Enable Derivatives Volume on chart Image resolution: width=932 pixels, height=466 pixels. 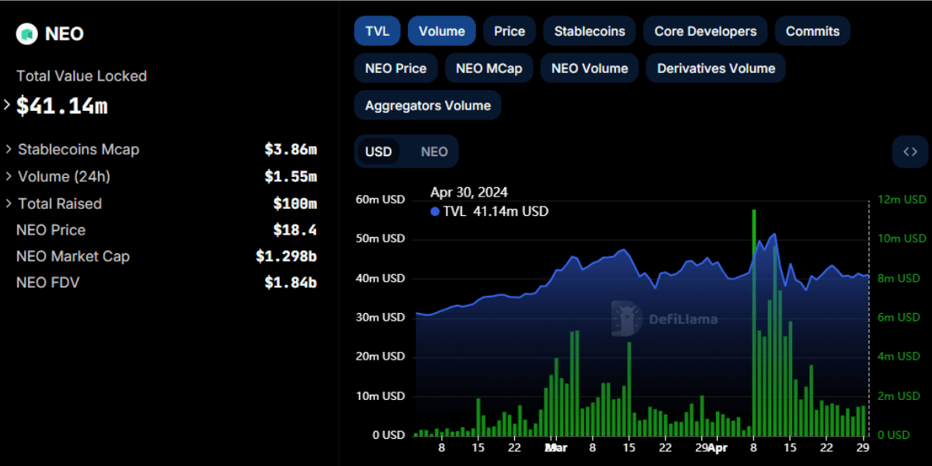715,68
